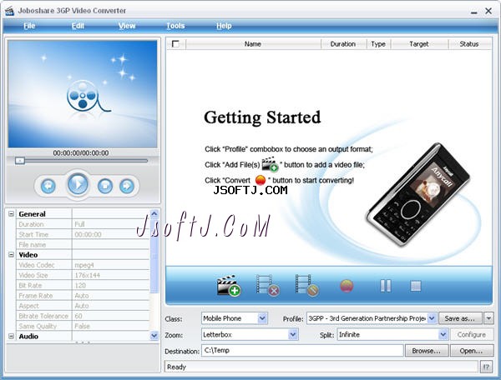Select the File name property row

pos(83,244)
